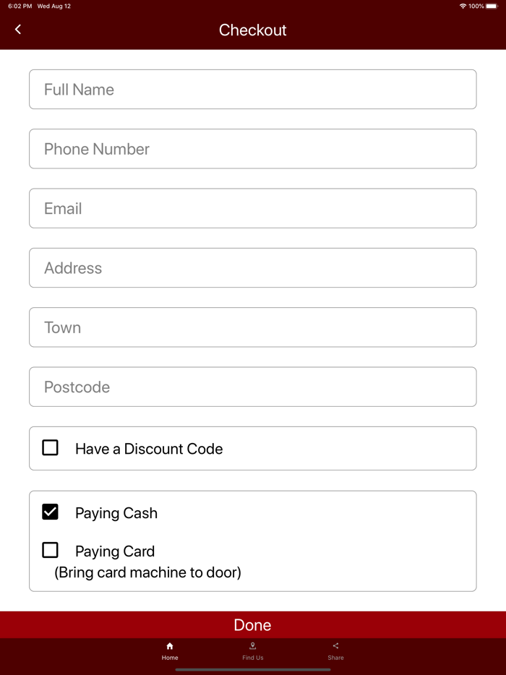Tap the Checkout page title
The width and height of the screenshot is (506, 675).
252,30
